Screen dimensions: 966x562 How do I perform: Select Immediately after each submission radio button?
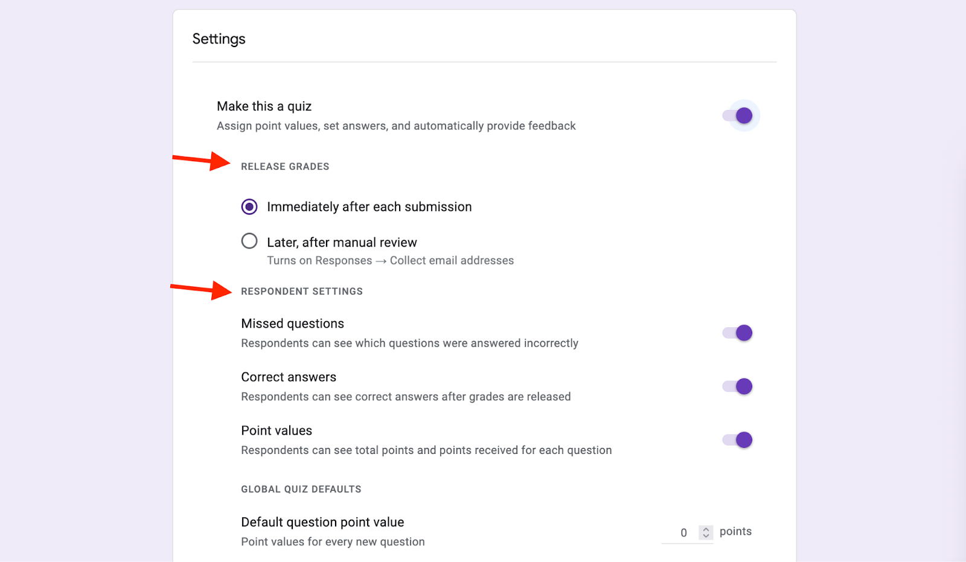point(249,207)
